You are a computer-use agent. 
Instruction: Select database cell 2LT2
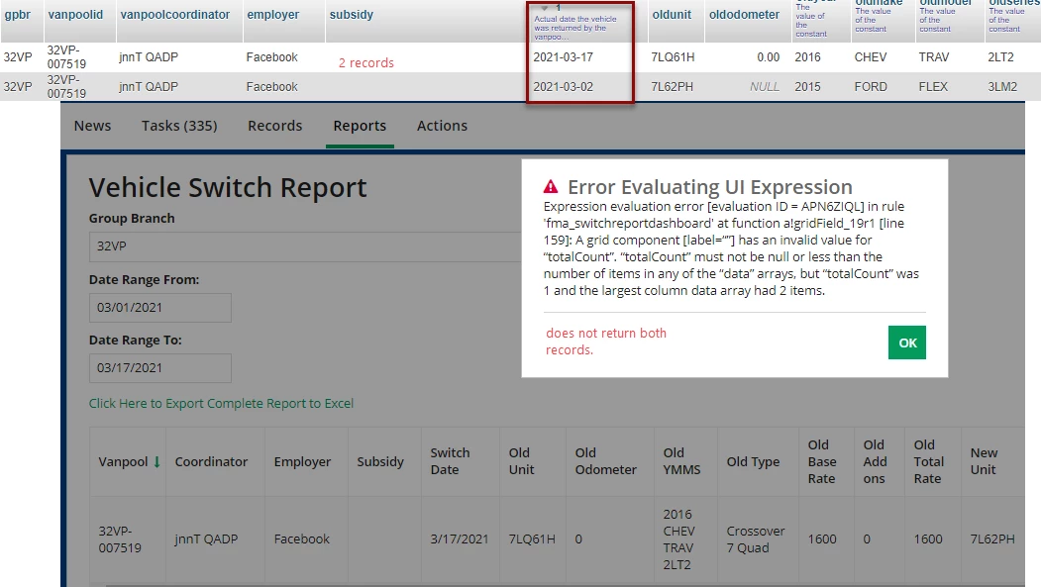(1000, 57)
